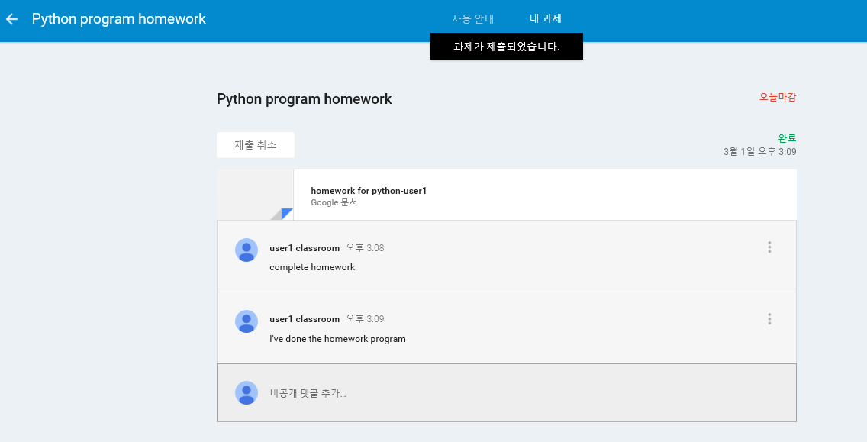Click the 과제가 제출되었습니다 notification toast
This screenshot has width=867, height=442.
tap(507, 47)
